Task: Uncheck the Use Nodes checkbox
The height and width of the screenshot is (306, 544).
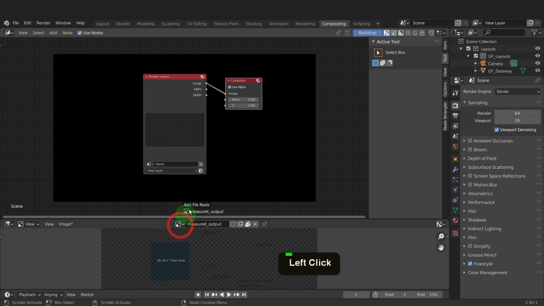Action: (x=80, y=33)
